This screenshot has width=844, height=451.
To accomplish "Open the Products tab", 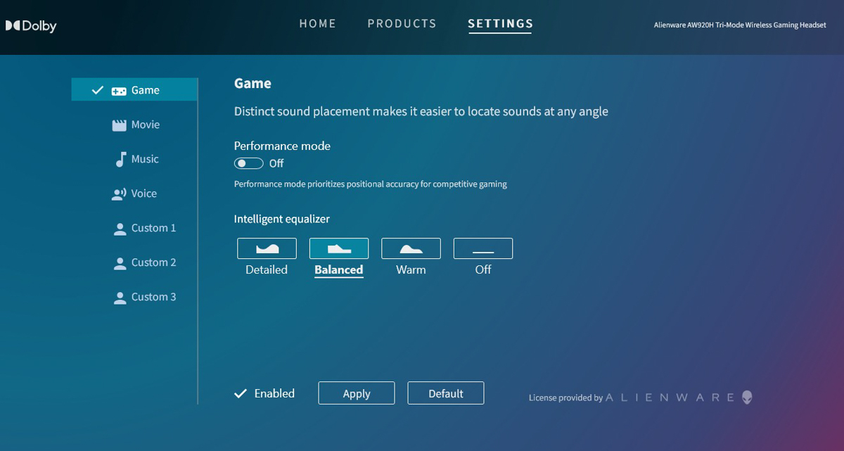I will tap(402, 23).
